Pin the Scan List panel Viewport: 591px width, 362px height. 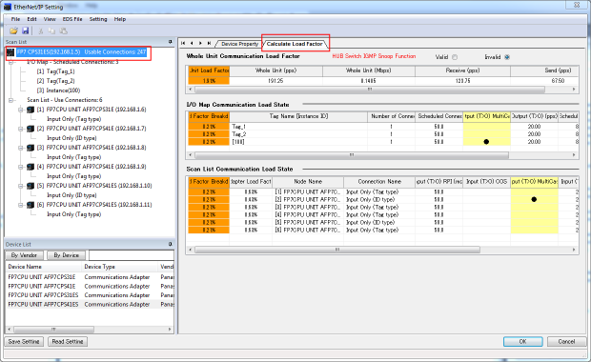[x=170, y=42]
